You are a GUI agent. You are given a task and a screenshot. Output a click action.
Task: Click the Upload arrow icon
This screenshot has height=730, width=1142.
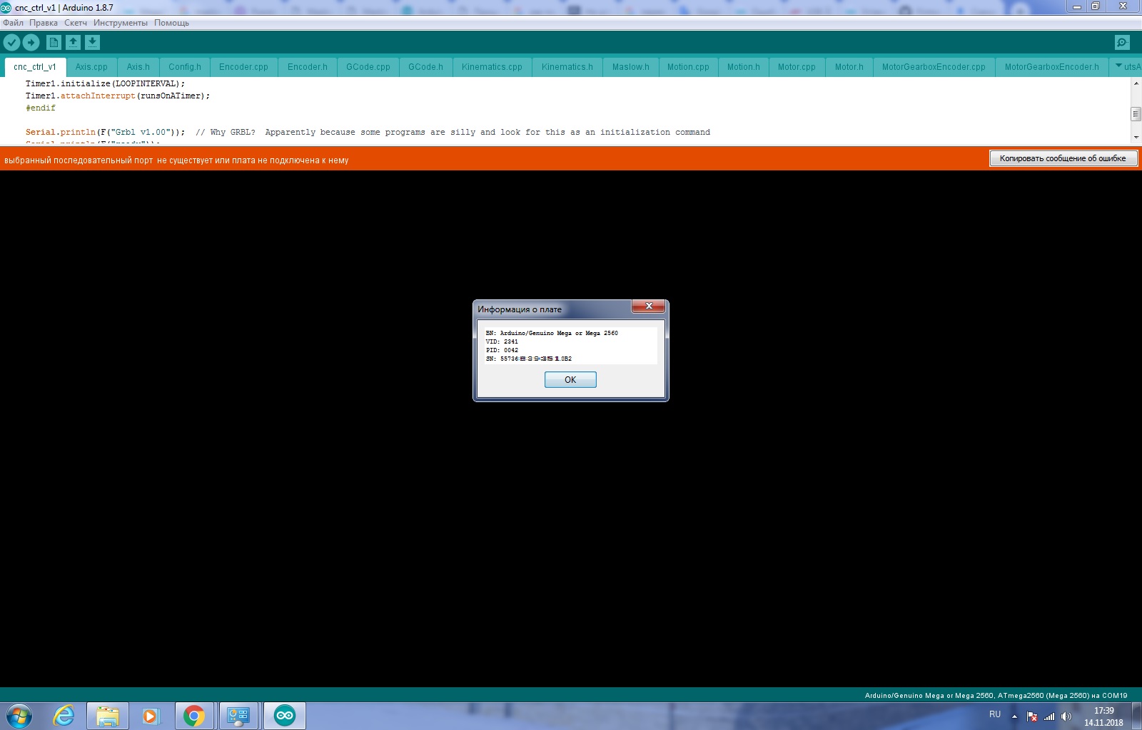31,43
